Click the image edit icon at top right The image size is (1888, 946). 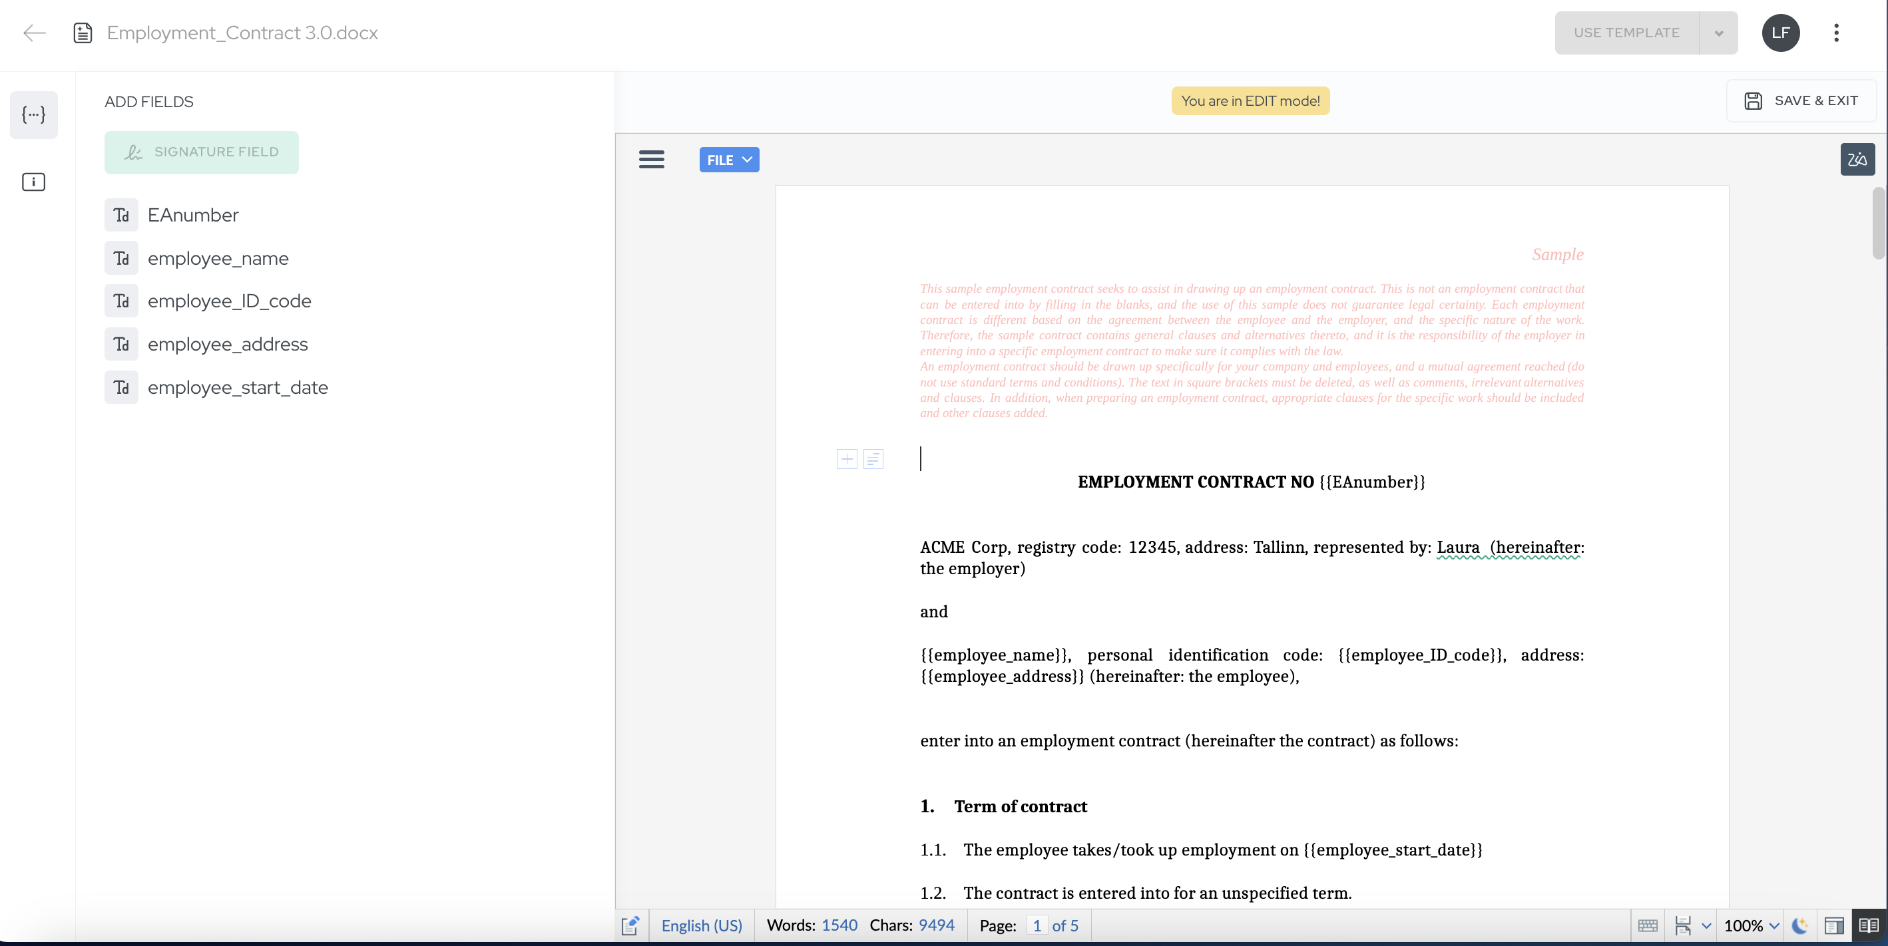click(x=1857, y=160)
